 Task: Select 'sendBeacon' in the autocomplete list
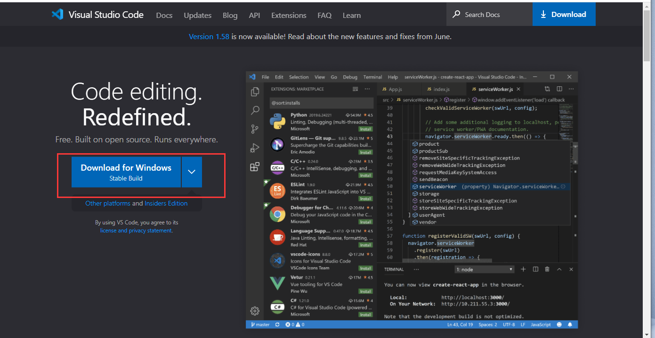(490, 179)
